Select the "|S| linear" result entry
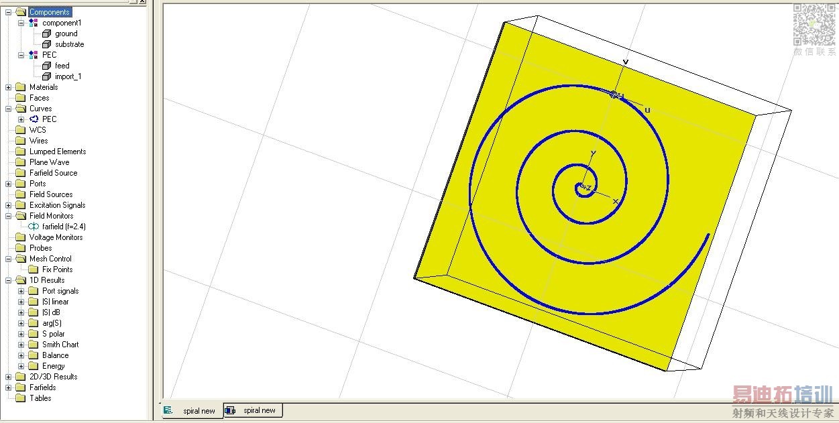This screenshot has height=423, width=839. [56, 302]
